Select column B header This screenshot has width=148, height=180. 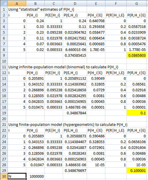35,3
